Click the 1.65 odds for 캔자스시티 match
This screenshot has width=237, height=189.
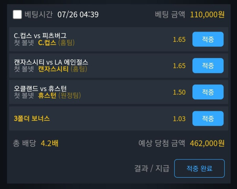(x=179, y=66)
